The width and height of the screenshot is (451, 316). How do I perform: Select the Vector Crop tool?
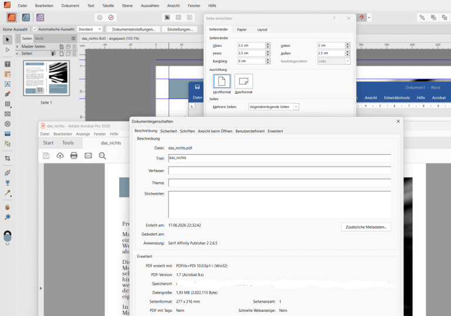tap(8, 158)
